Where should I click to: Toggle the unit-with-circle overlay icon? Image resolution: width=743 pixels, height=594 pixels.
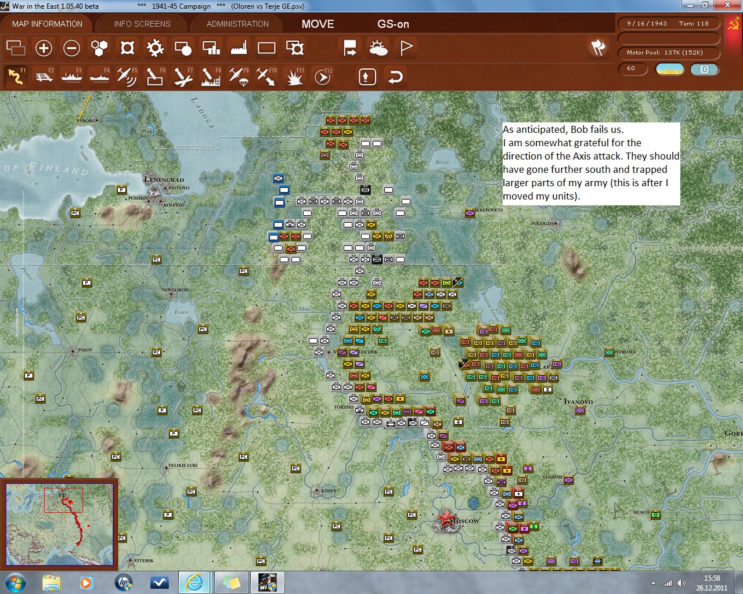point(183,48)
